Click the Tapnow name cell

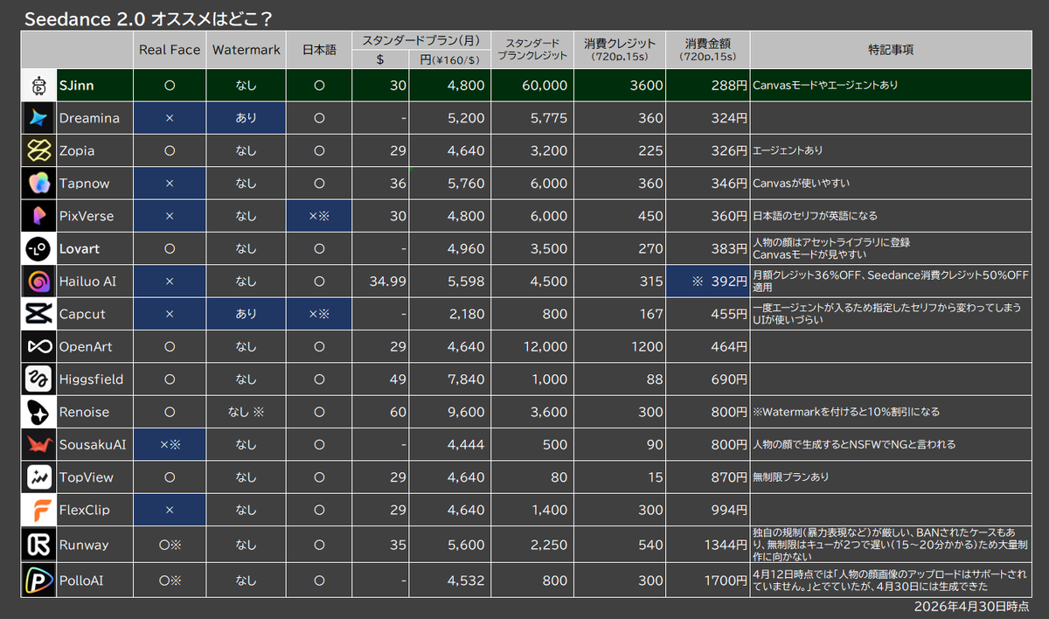pyautogui.click(x=94, y=183)
